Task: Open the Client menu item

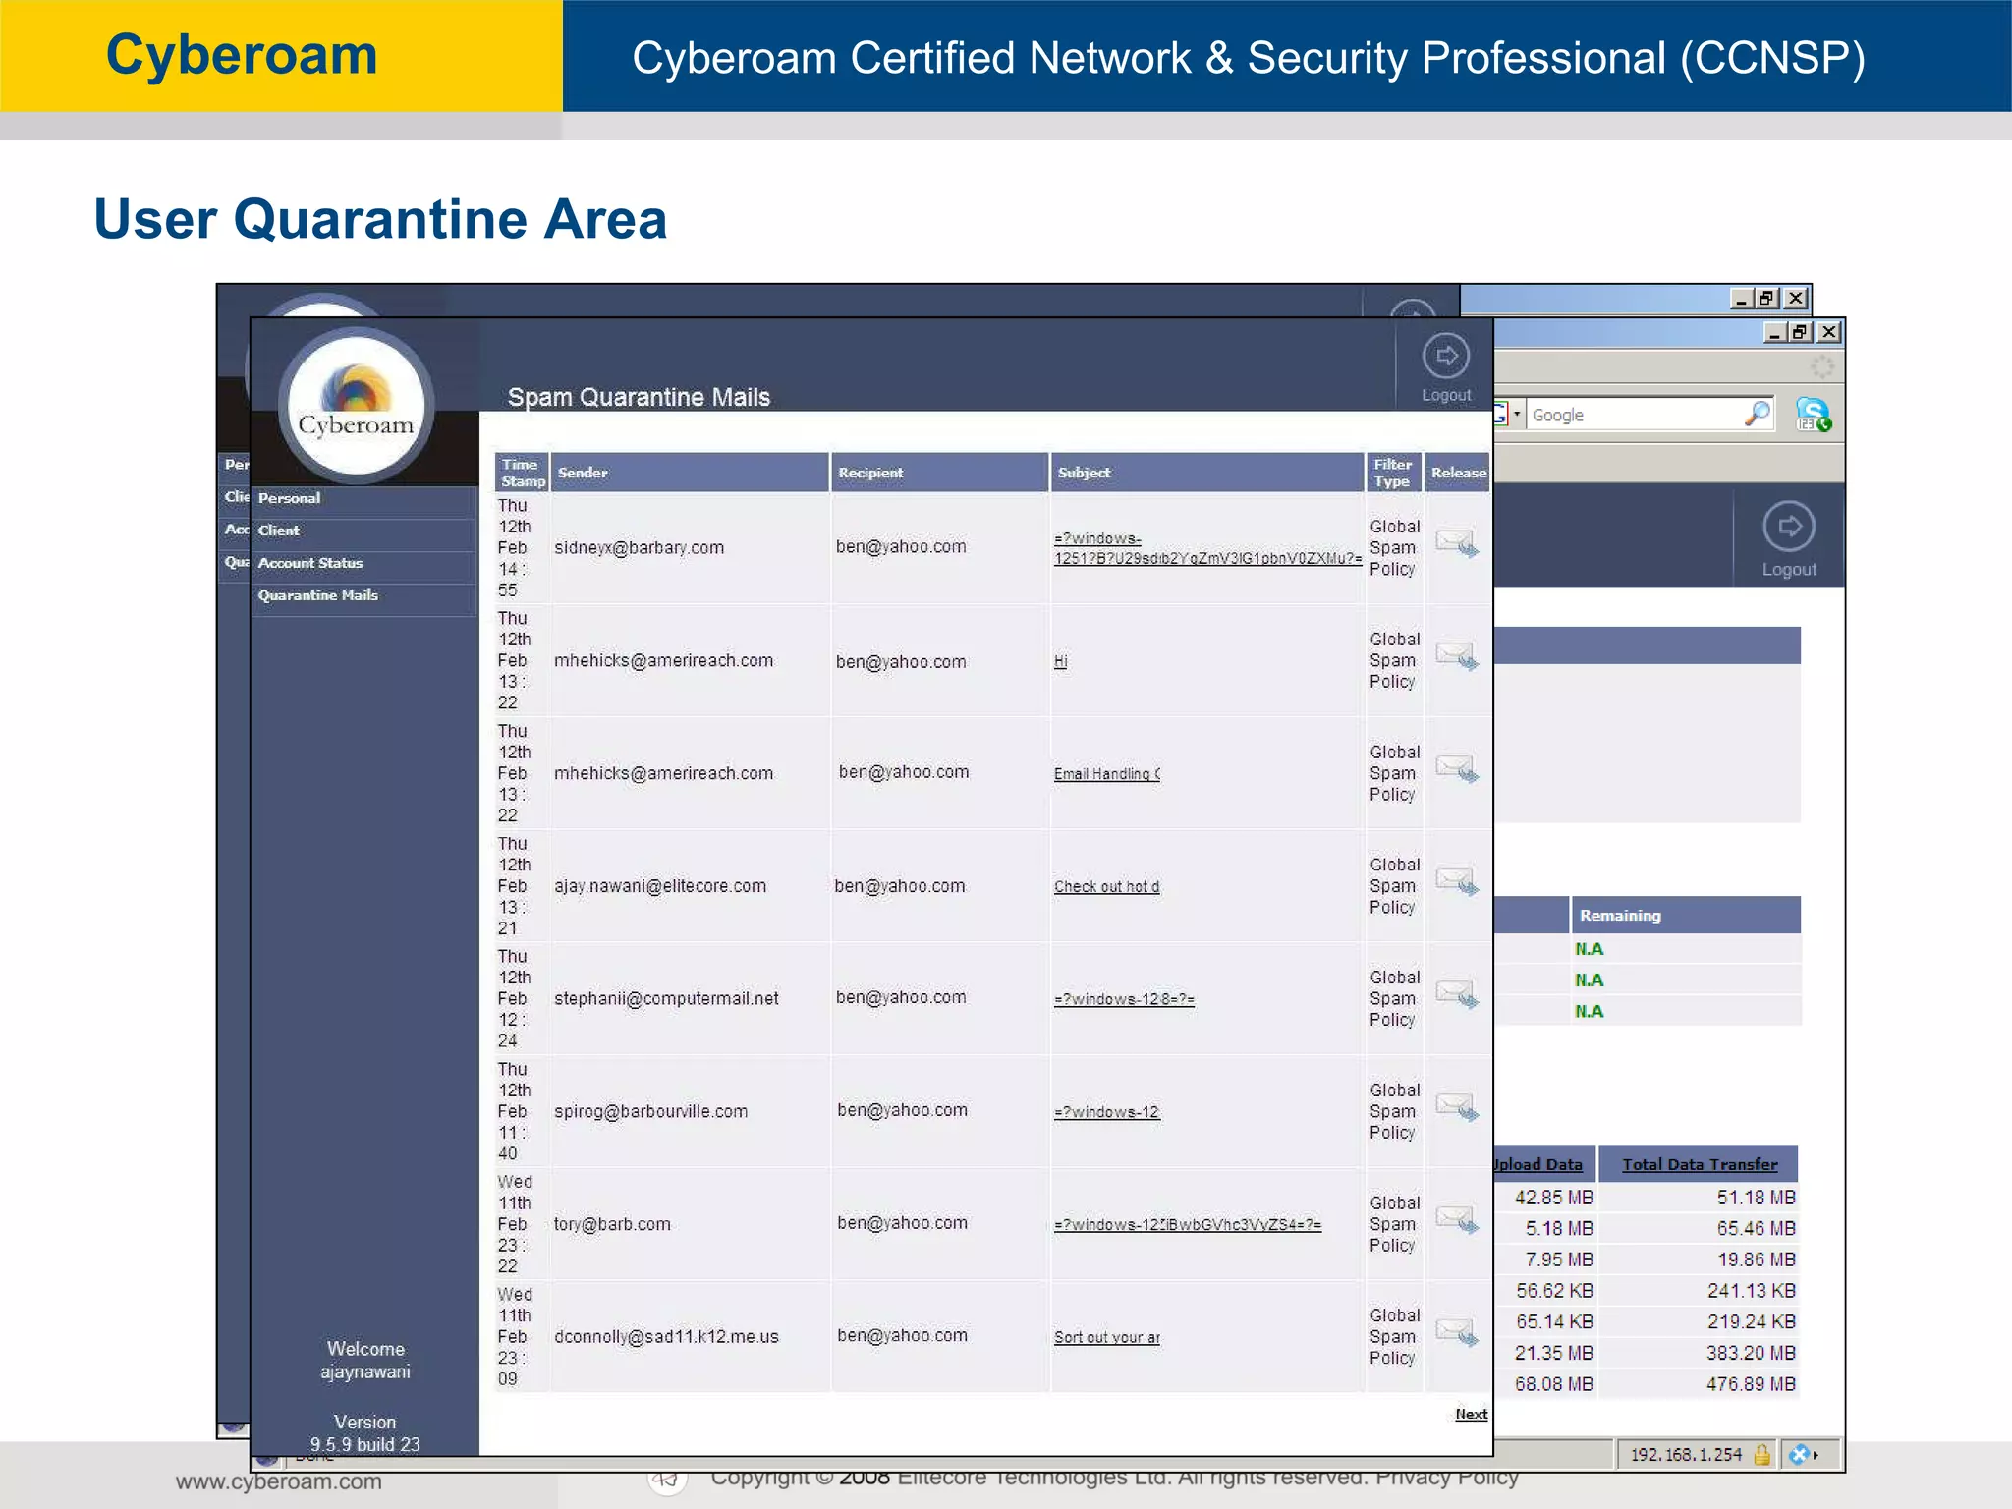Action: pyautogui.click(x=279, y=531)
